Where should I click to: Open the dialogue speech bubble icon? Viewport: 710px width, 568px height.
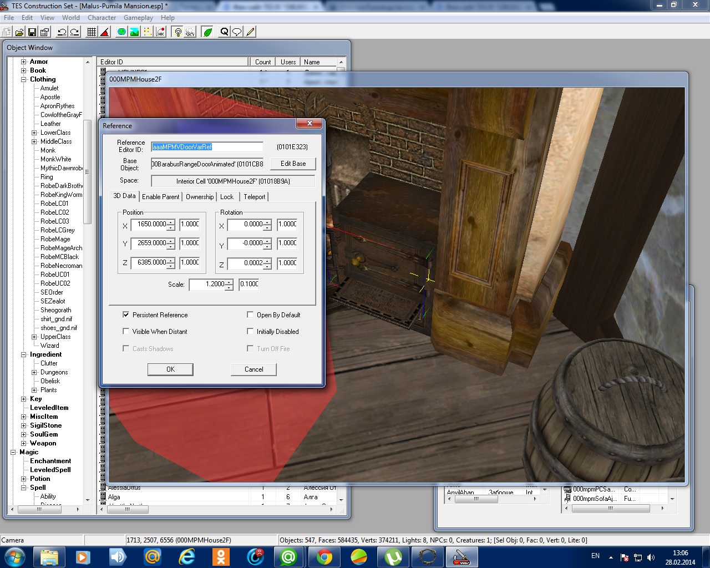click(237, 32)
